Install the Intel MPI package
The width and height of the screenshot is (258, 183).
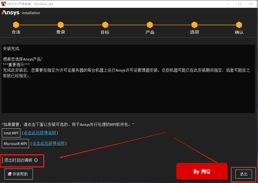11,133
